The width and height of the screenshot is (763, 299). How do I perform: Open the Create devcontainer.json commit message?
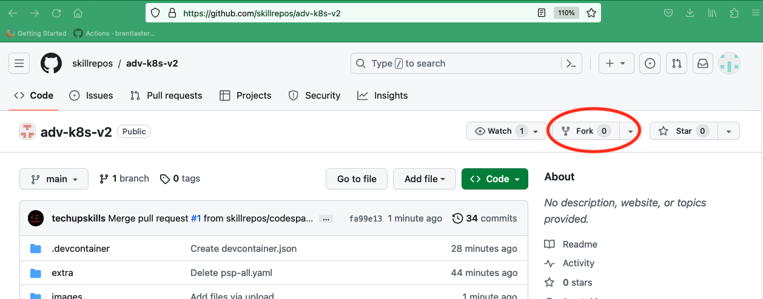tap(244, 249)
